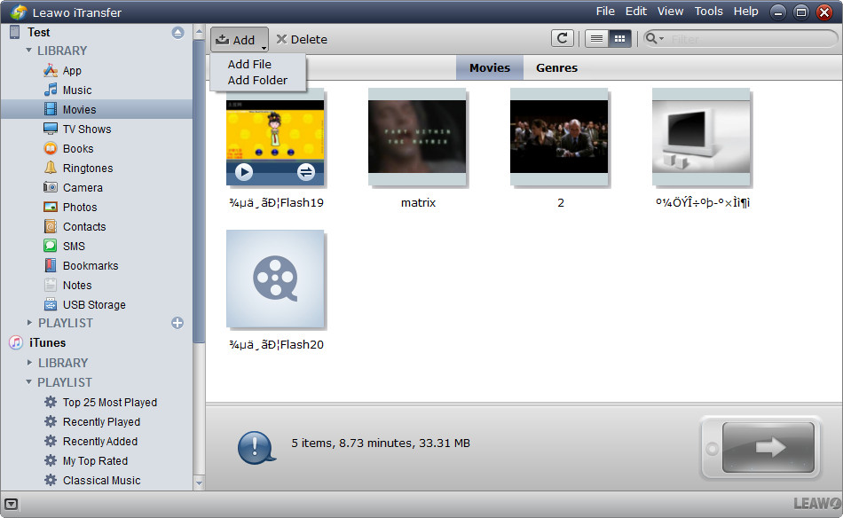Play the Flash19 video thumbnail
This screenshot has height=518, width=843.
pyautogui.click(x=244, y=172)
